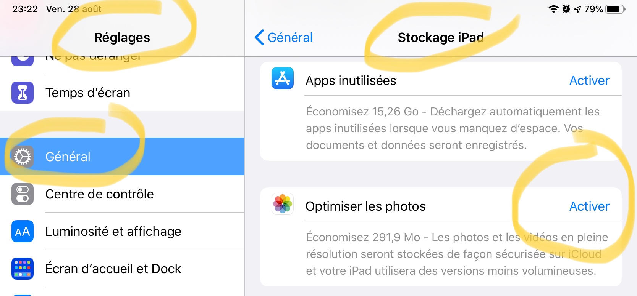The width and height of the screenshot is (637, 296).
Task: Tap the Photos icon beside Optimiser les photos
Action: click(283, 204)
